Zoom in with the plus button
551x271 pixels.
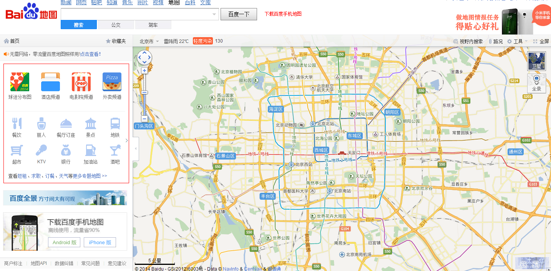coord(144,71)
